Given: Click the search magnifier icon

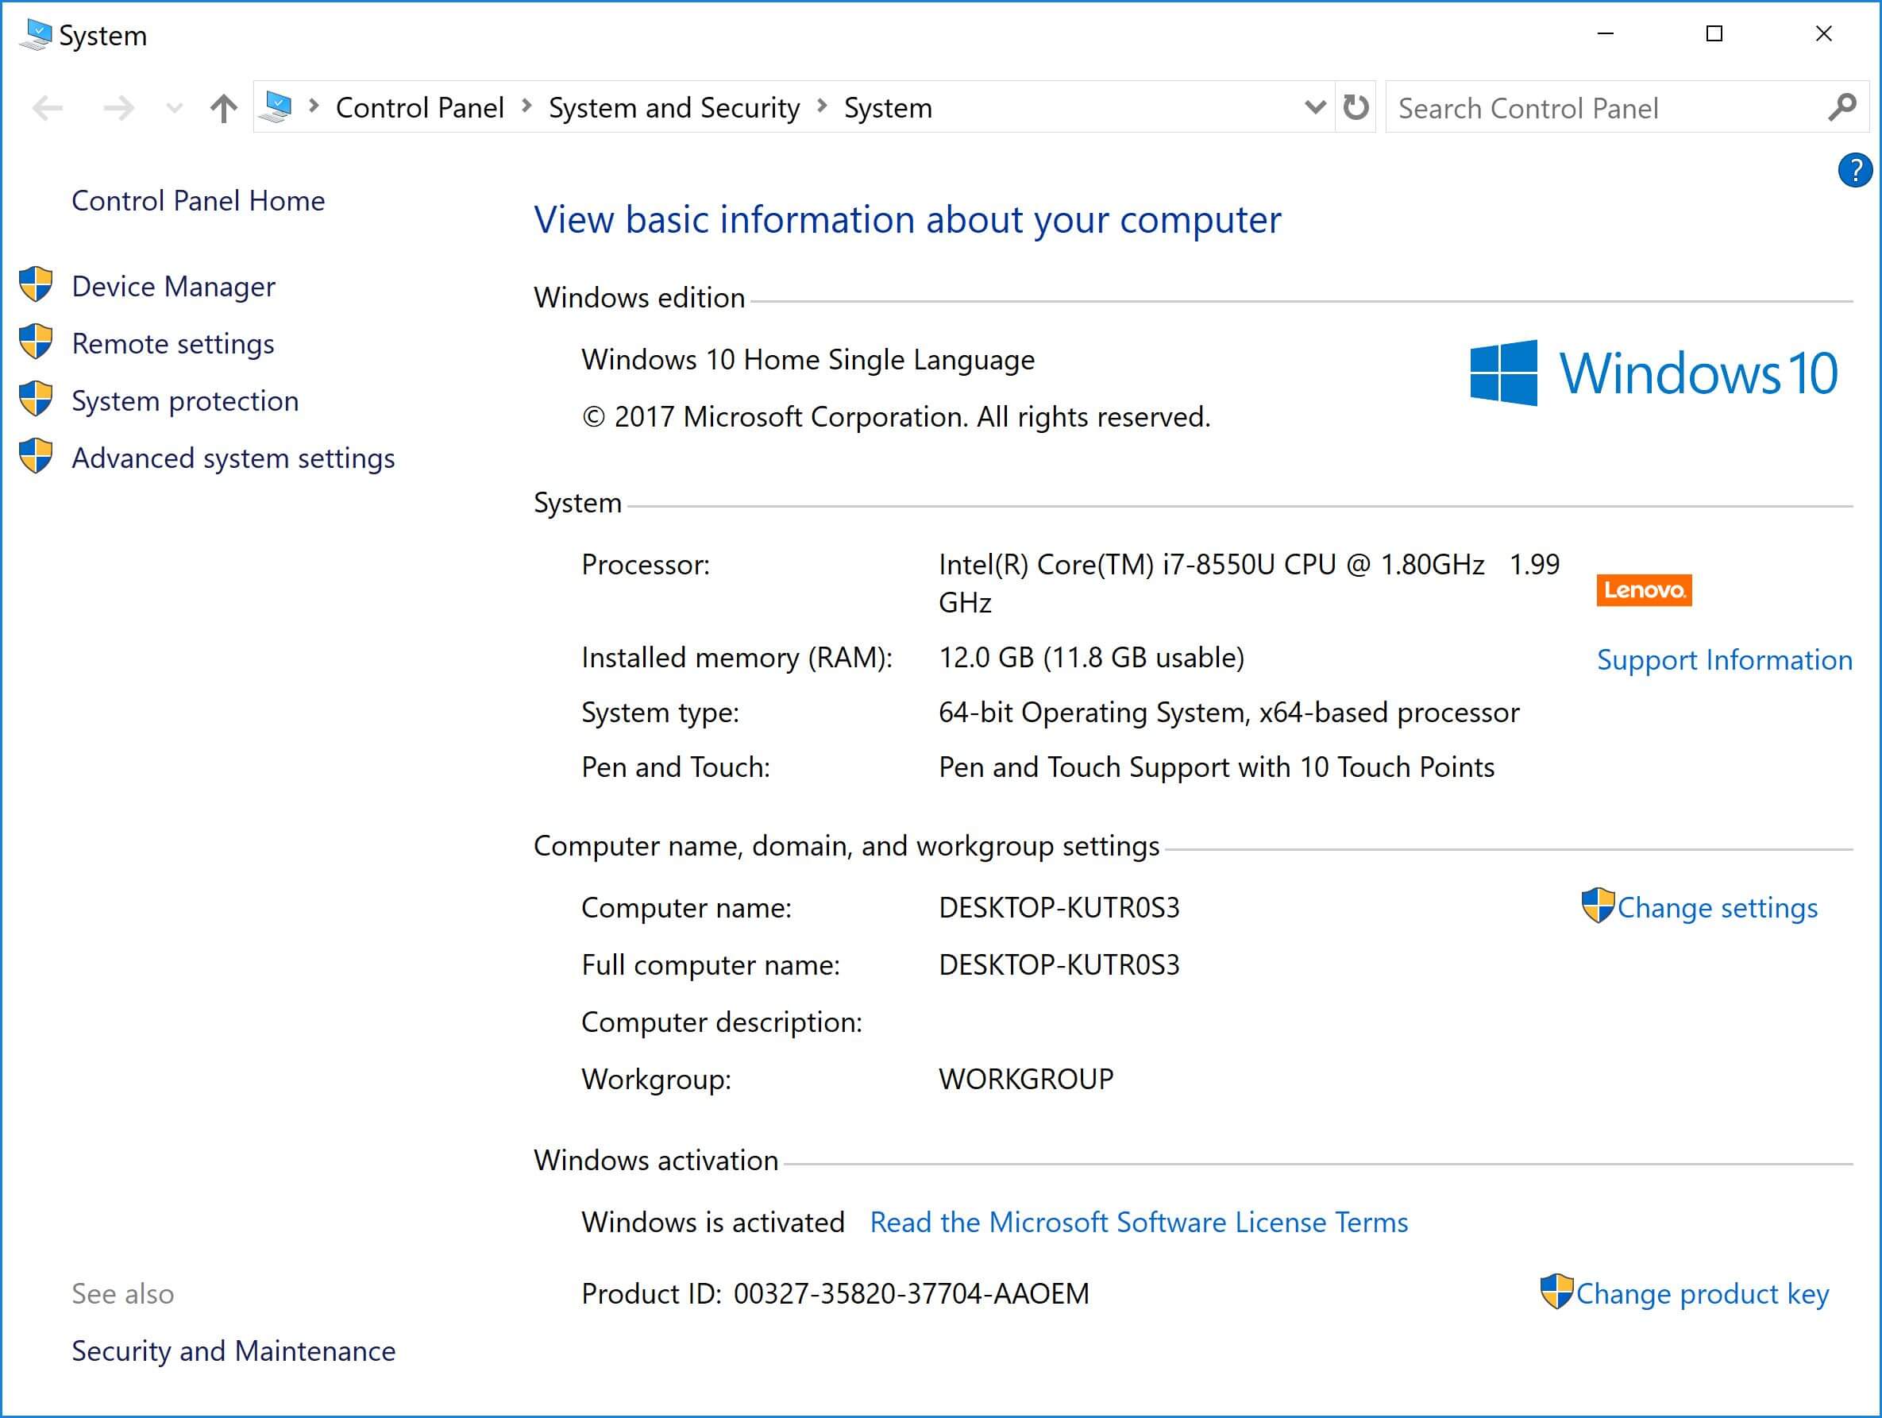Looking at the screenshot, I should (x=1843, y=107).
